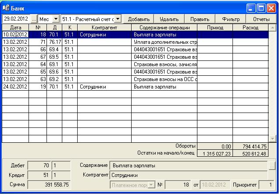Open date picker ellipsis next to 29.02.2012
279x194 pixels.
click(x=33, y=19)
